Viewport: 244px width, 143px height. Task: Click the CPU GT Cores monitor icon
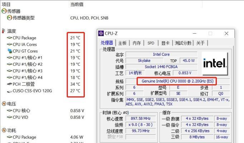click(x=10, y=51)
